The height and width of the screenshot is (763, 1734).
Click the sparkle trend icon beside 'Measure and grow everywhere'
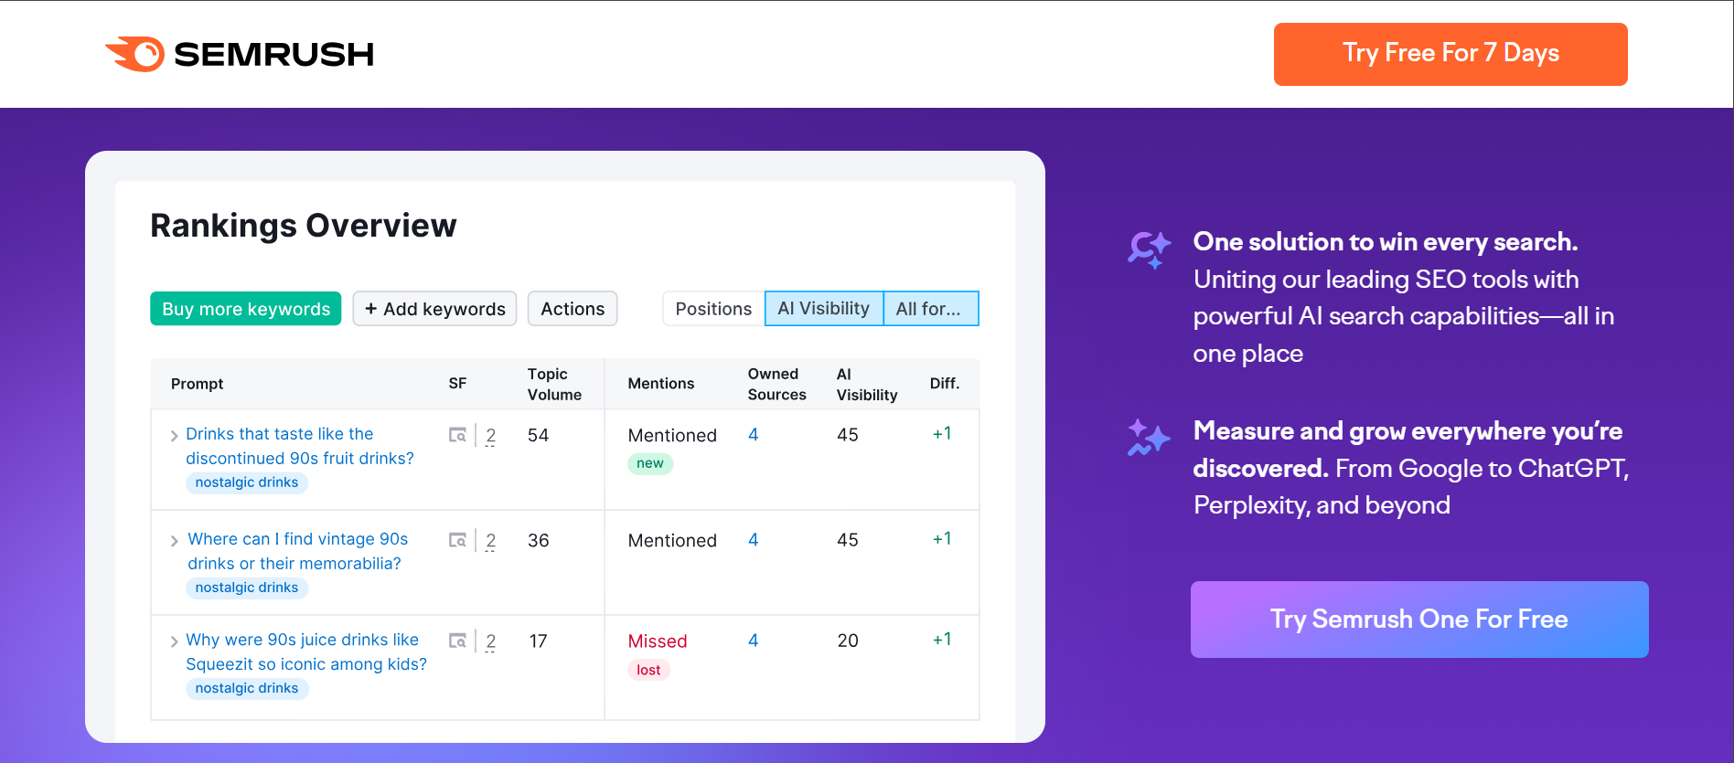[1149, 438]
